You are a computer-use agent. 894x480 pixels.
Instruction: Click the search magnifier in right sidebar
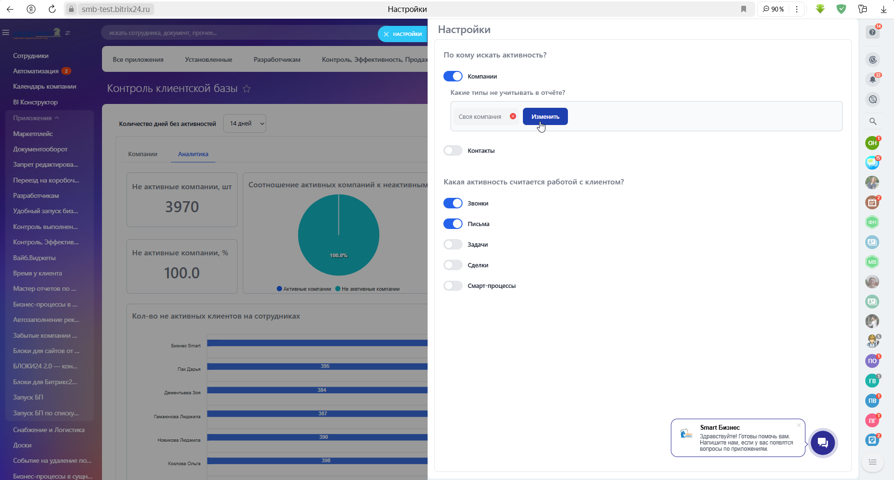pos(872,122)
